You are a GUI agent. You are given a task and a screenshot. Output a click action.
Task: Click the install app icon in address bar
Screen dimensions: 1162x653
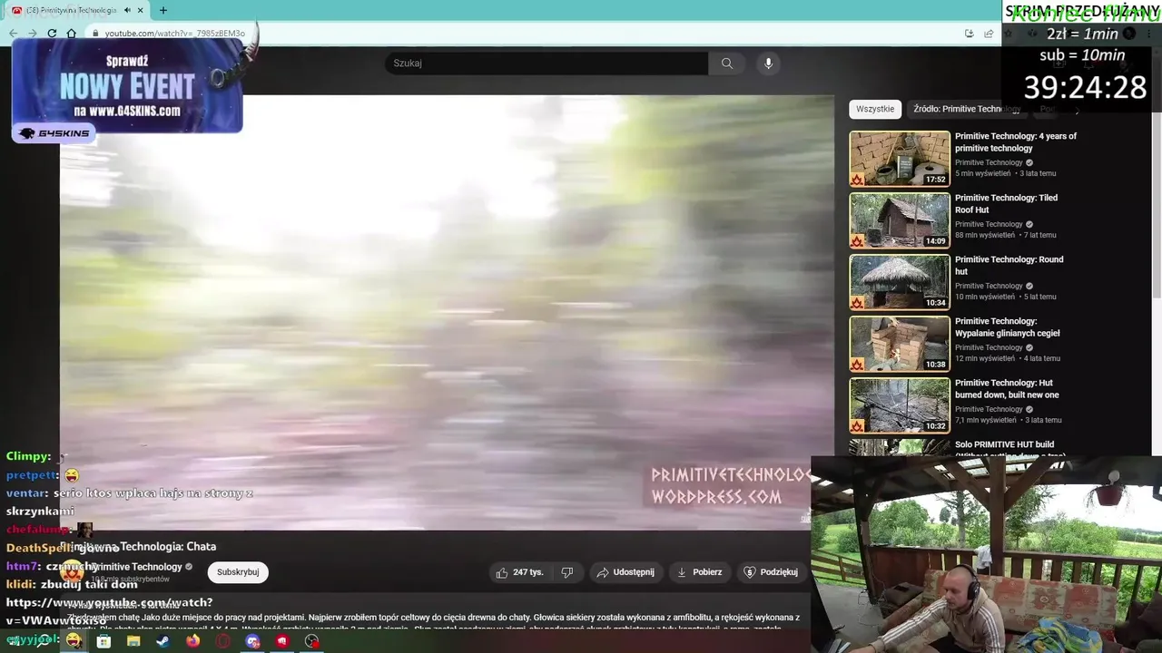pyautogui.click(x=970, y=34)
